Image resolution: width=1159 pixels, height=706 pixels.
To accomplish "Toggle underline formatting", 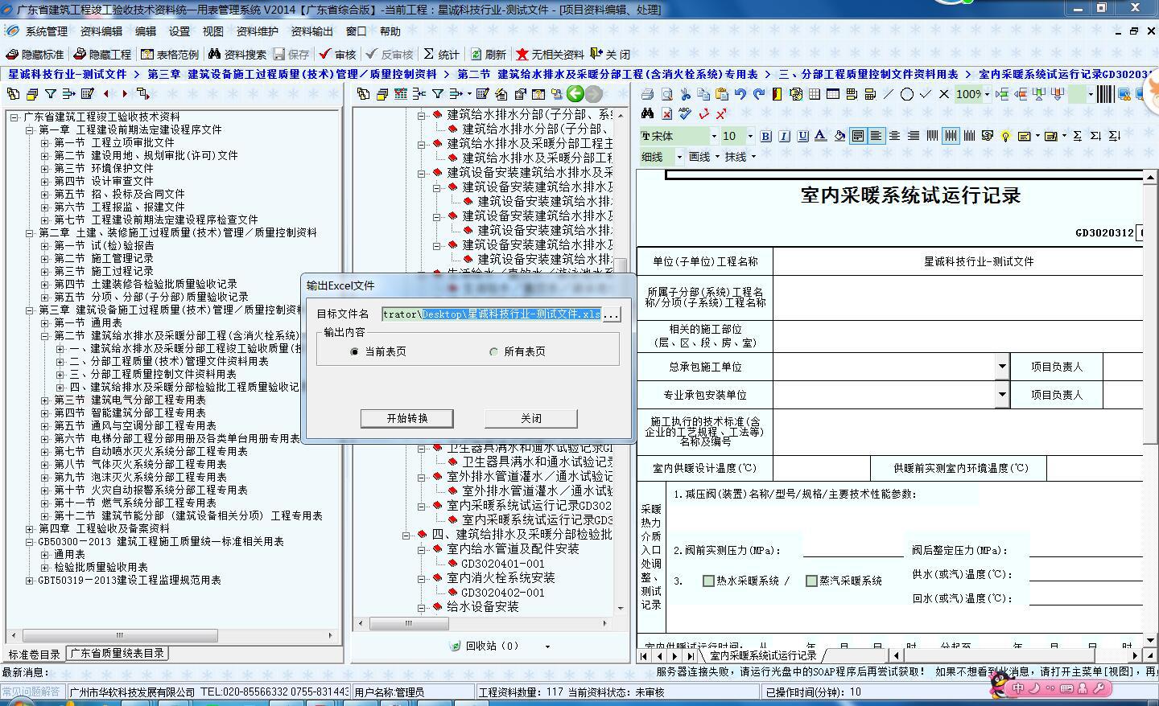I will (x=802, y=136).
